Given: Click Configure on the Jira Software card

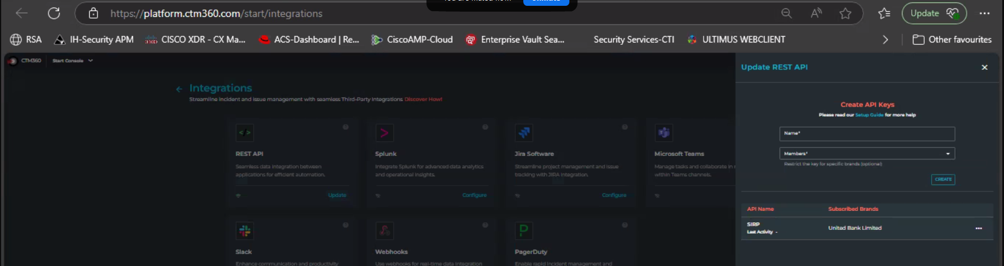Looking at the screenshot, I should tap(614, 196).
